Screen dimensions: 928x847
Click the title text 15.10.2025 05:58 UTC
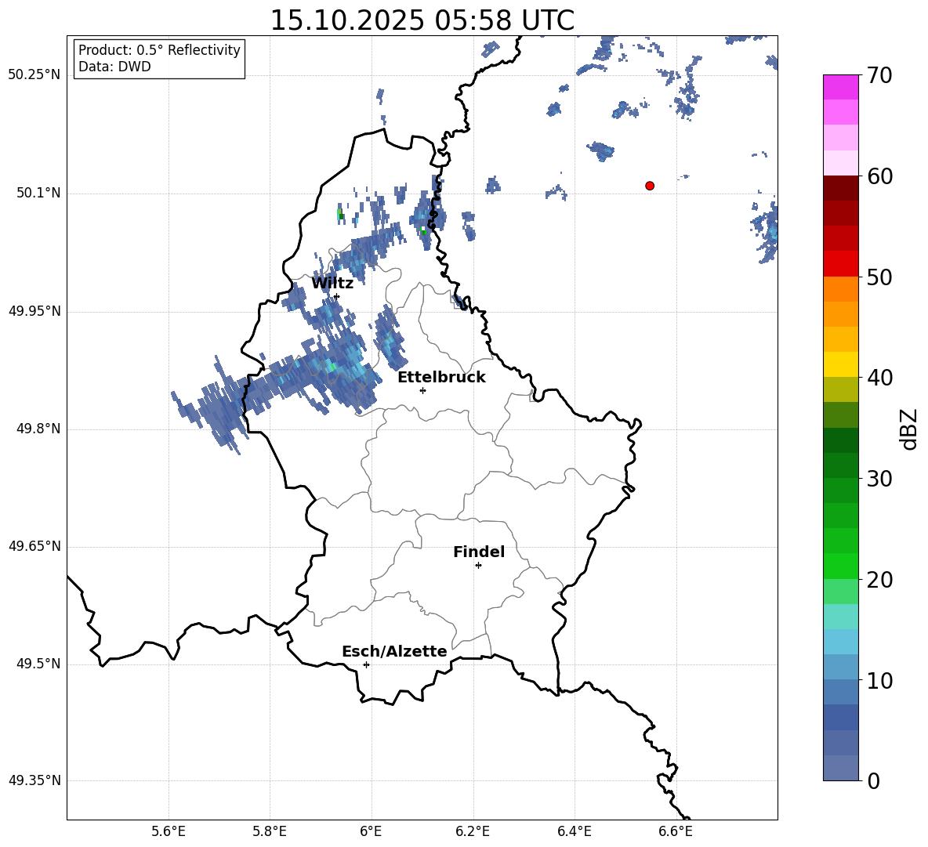point(422,20)
